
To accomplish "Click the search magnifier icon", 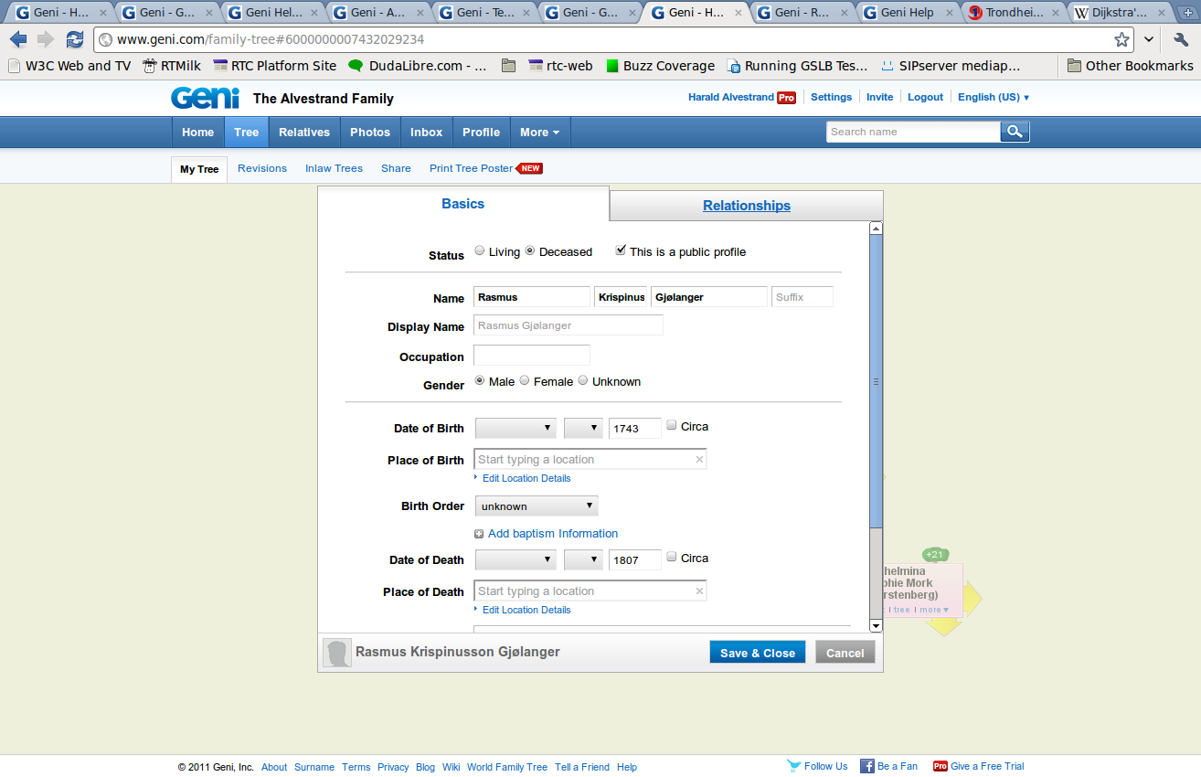I will [1015, 132].
